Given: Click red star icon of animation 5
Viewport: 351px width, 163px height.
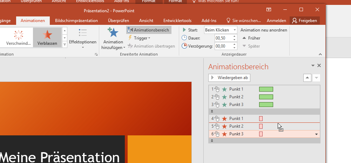Looking at the screenshot, I should click(x=224, y=126).
